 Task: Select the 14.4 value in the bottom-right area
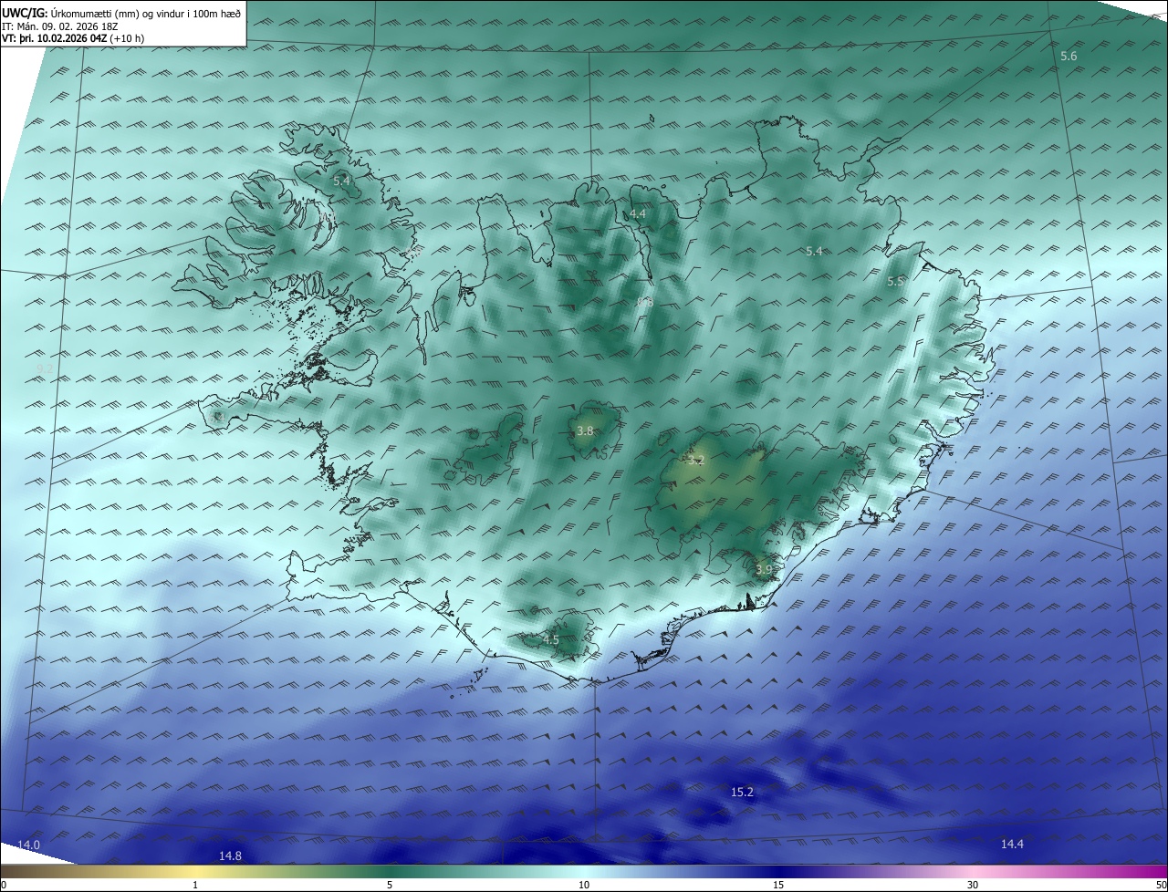1012,845
